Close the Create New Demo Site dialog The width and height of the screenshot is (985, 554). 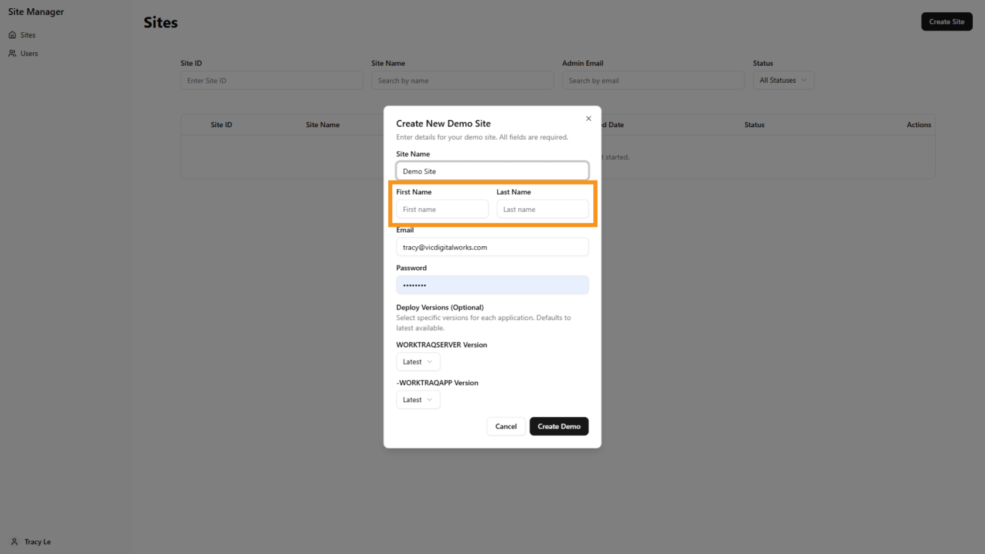pos(588,118)
